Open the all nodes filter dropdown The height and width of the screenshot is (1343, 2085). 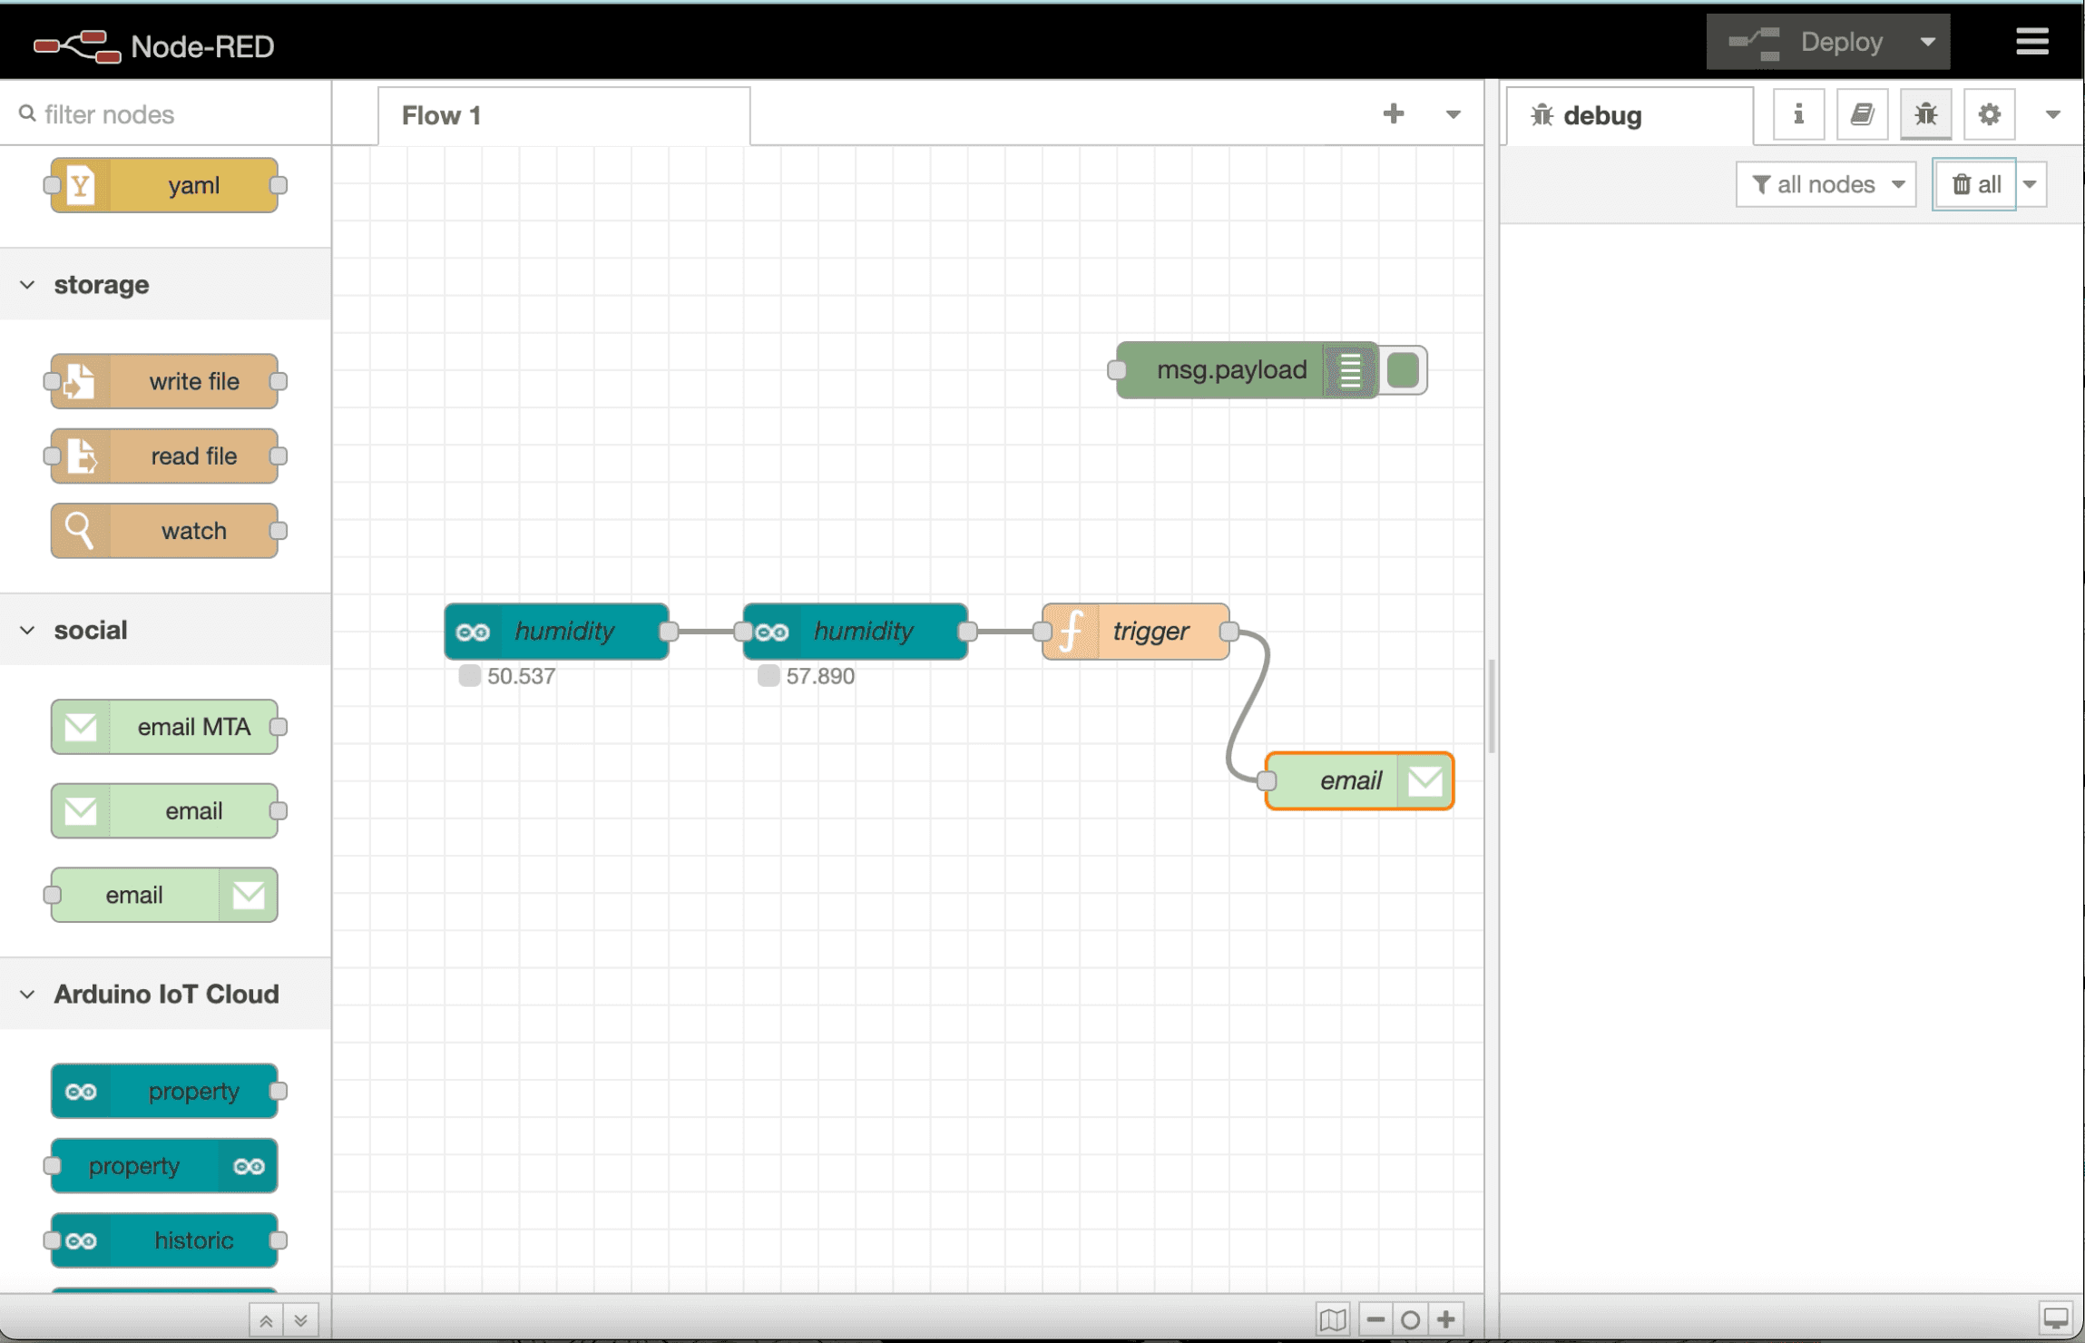(1824, 183)
